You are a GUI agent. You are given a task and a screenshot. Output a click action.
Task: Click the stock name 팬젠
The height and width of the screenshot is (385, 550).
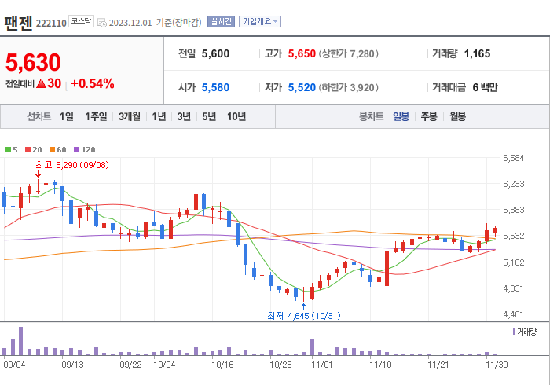18,23
